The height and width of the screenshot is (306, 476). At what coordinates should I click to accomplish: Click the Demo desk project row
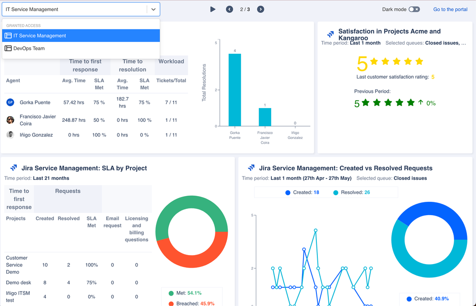[78, 282]
